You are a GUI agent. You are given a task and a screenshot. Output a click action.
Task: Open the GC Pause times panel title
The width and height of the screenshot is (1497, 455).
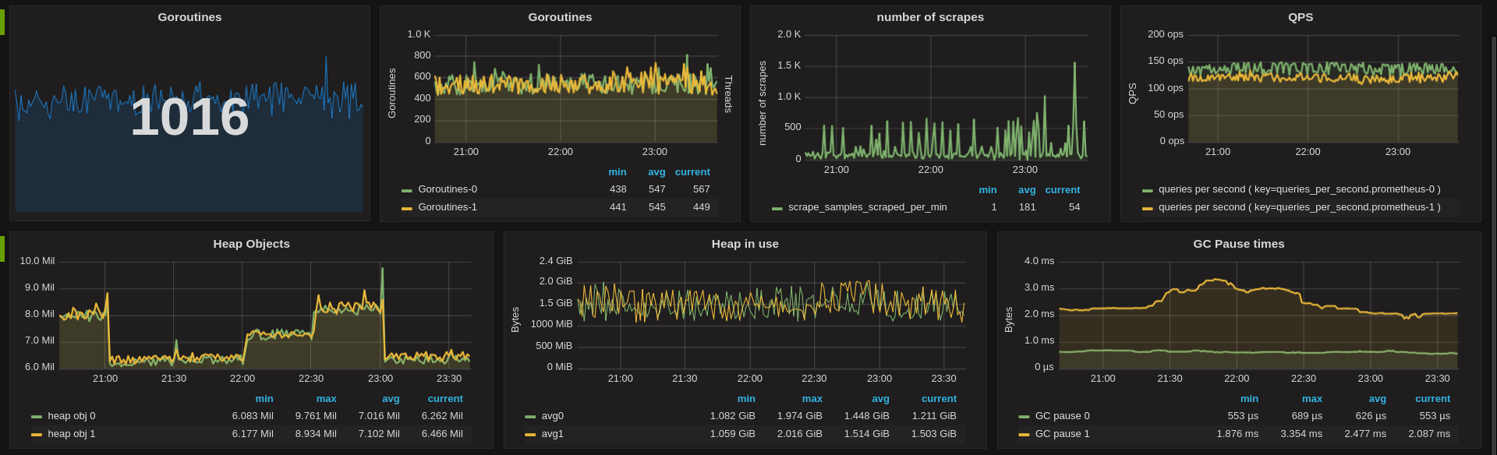pyautogui.click(x=1238, y=244)
